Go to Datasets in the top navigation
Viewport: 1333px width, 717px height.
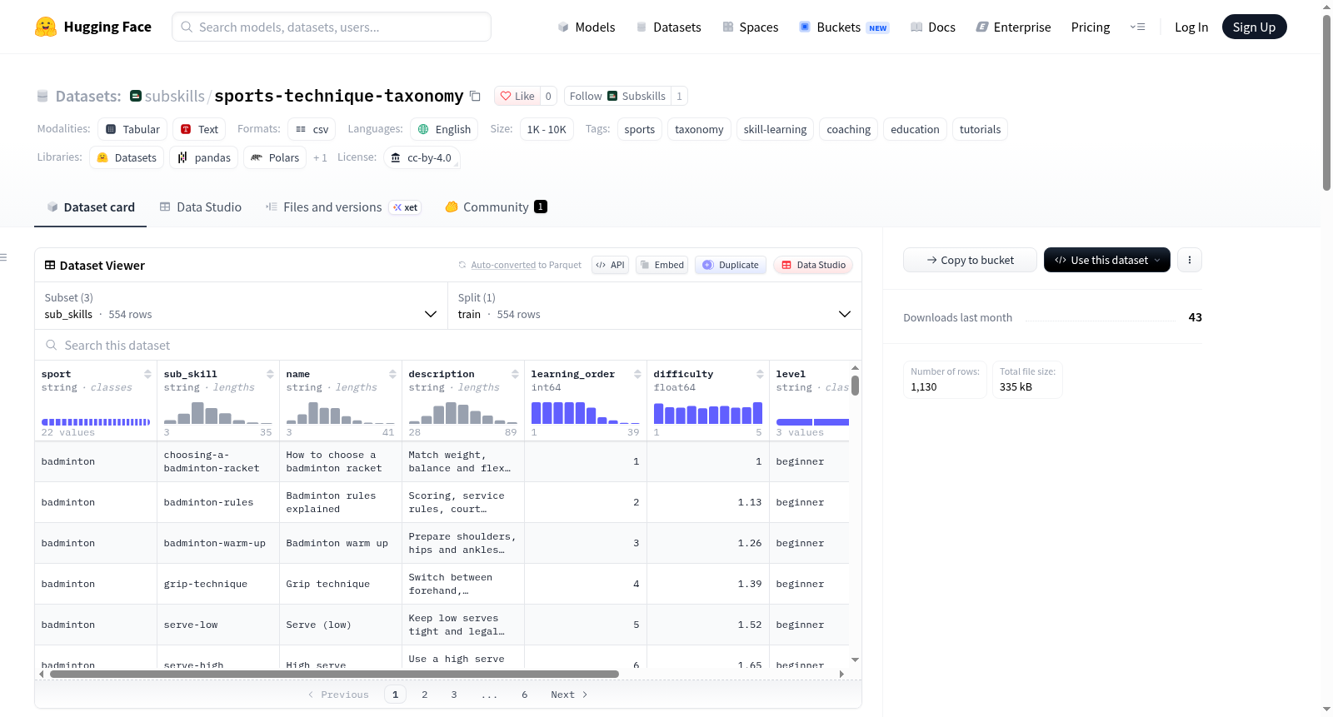pyautogui.click(x=668, y=27)
